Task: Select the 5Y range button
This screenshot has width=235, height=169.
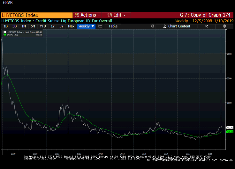Action: (x=61, y=26)
